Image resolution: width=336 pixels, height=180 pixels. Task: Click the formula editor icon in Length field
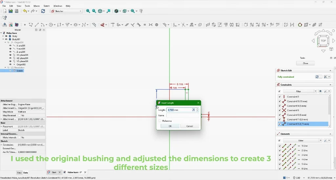tap(194, 110)
